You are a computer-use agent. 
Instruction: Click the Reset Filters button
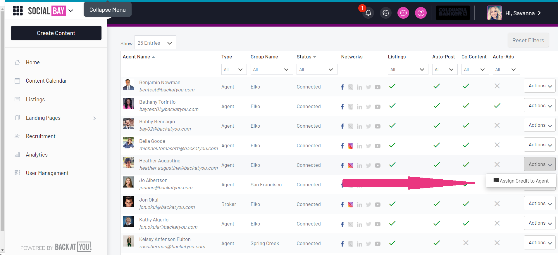pyautogui.click(x=528, y=41)
